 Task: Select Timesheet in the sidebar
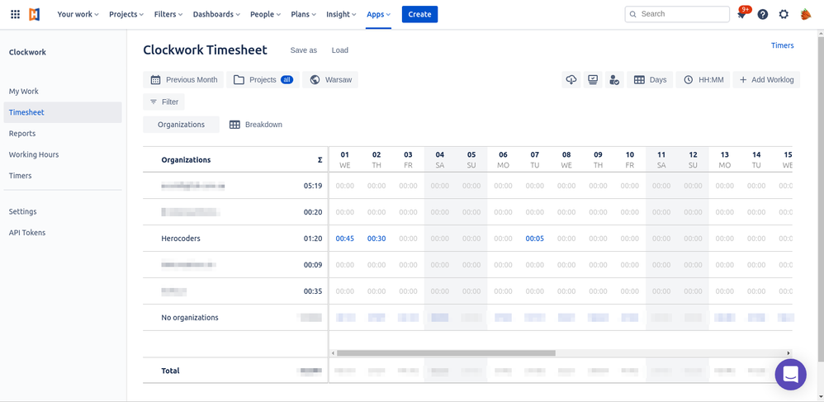63,112
